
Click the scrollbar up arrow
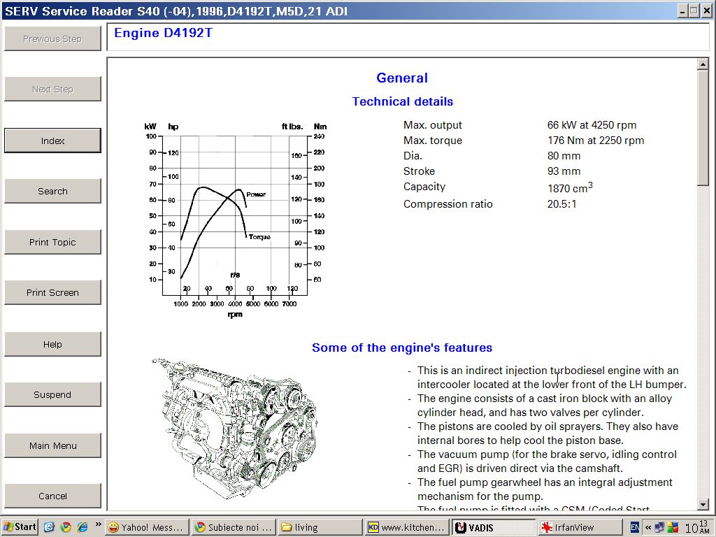pyautogui.click(x=703, y=65)
